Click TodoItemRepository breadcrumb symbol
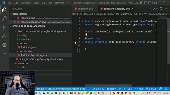This screenshot has width=170, height=95. (x=156, y=14)
